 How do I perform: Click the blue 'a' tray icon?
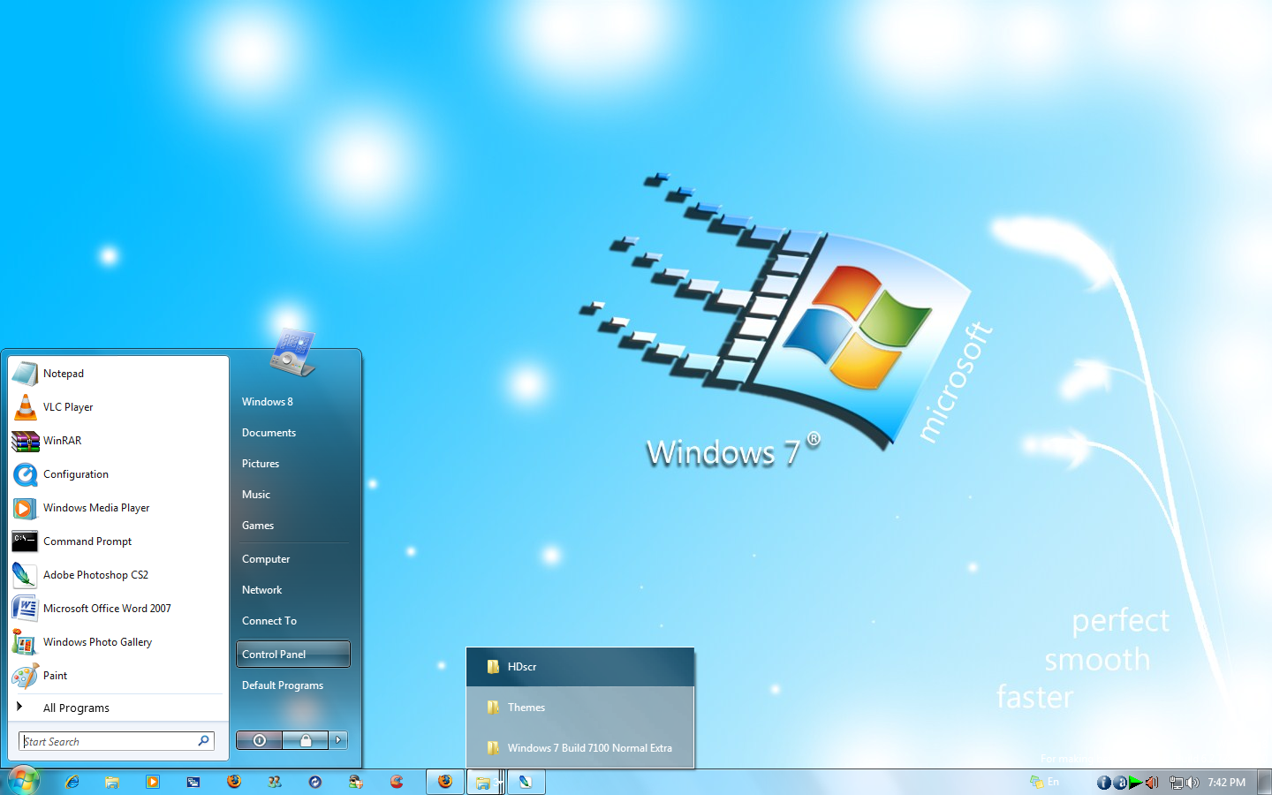pyautogui.click(x=1120, y=783)
